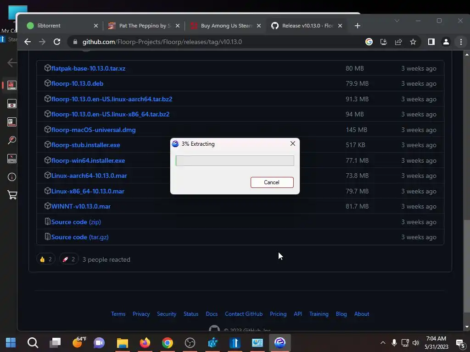
Task: Close the 3% Extracting dialog
Action: (x=293, y=143)
